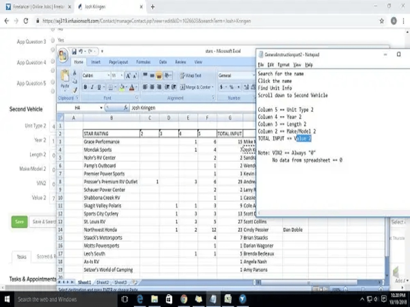
Task: Toggle Italic formatting in Excel
Action: (92, 87)
